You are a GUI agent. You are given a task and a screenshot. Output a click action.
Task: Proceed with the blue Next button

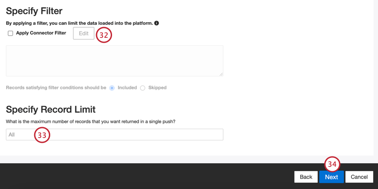(x=331, y=177)
